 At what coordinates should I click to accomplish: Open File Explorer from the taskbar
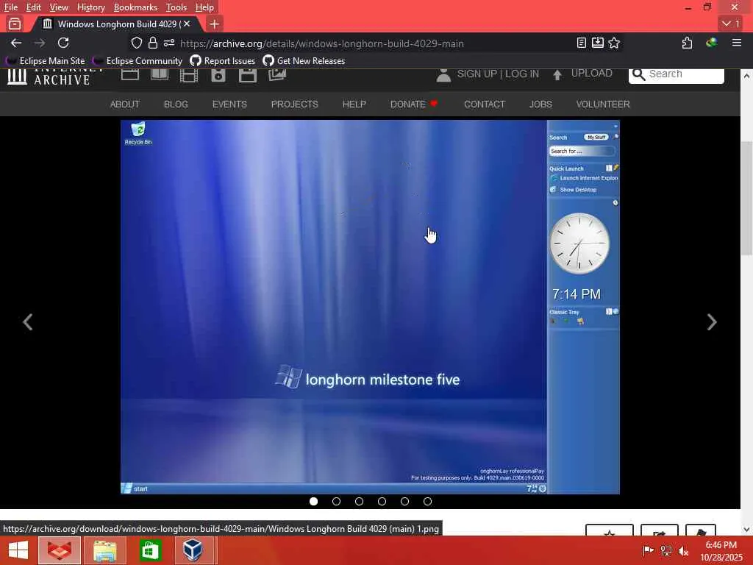click(104, 550)
